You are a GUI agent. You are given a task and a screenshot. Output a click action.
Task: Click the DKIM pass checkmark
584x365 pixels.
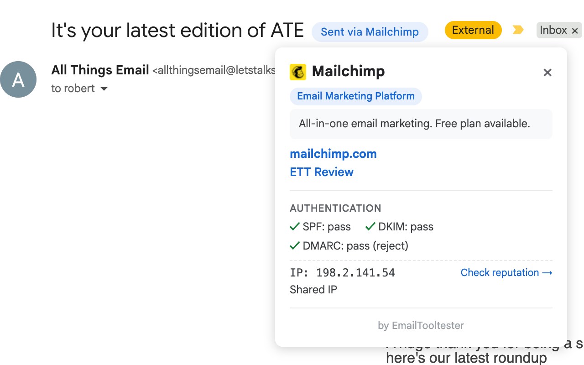pos(370,226)
